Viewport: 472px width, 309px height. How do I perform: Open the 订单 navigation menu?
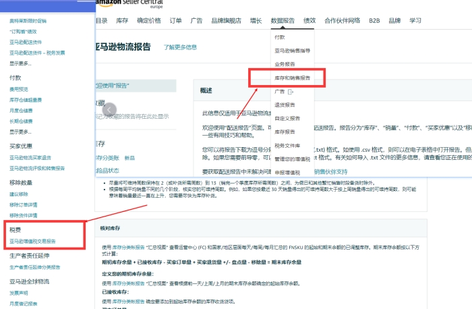pyautogui.click(x=175, y=21)
